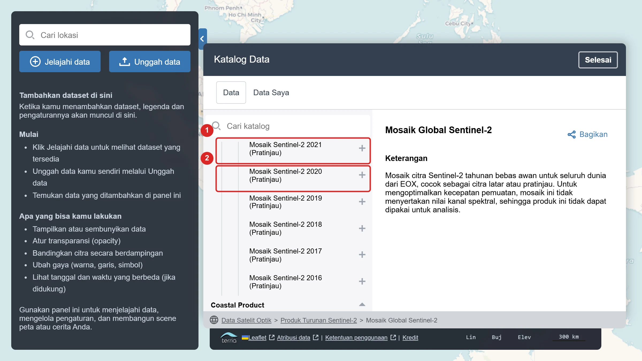Click the Katalog Data title
Viewport: 642px width, 361px height.
pyautogui.click(x=242, y=59)
